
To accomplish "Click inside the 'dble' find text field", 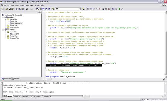I will (x=67, y=9).
